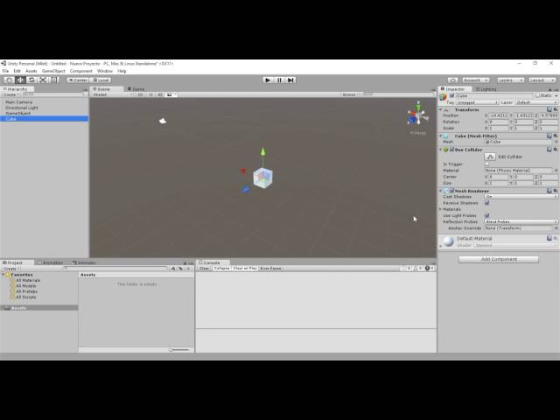Open the Component menu
Screen dimensions: 560x420
(81, 71)
